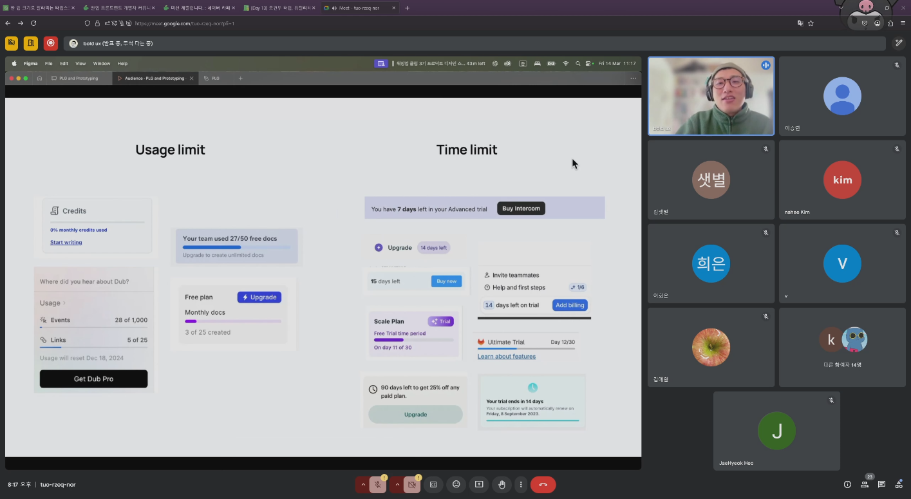This screenshot has width=911, height=499.
Task: Open microphone audio settings chevron
Action: 363,485
